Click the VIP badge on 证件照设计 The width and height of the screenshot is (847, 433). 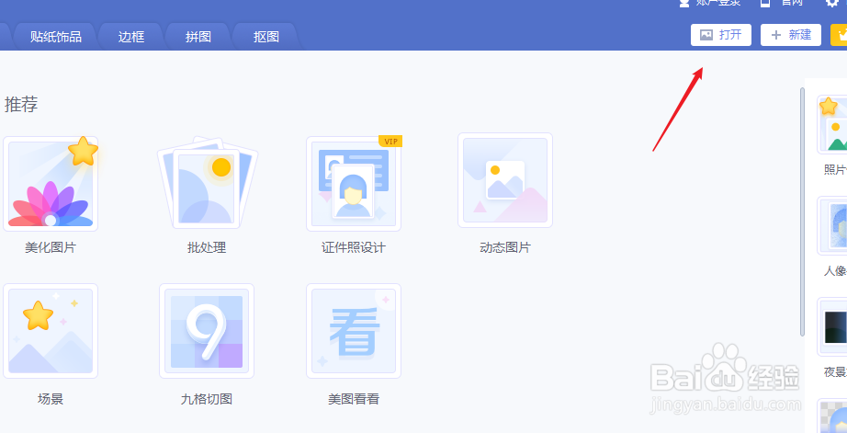pyautogui.click(x=390, y=141)
